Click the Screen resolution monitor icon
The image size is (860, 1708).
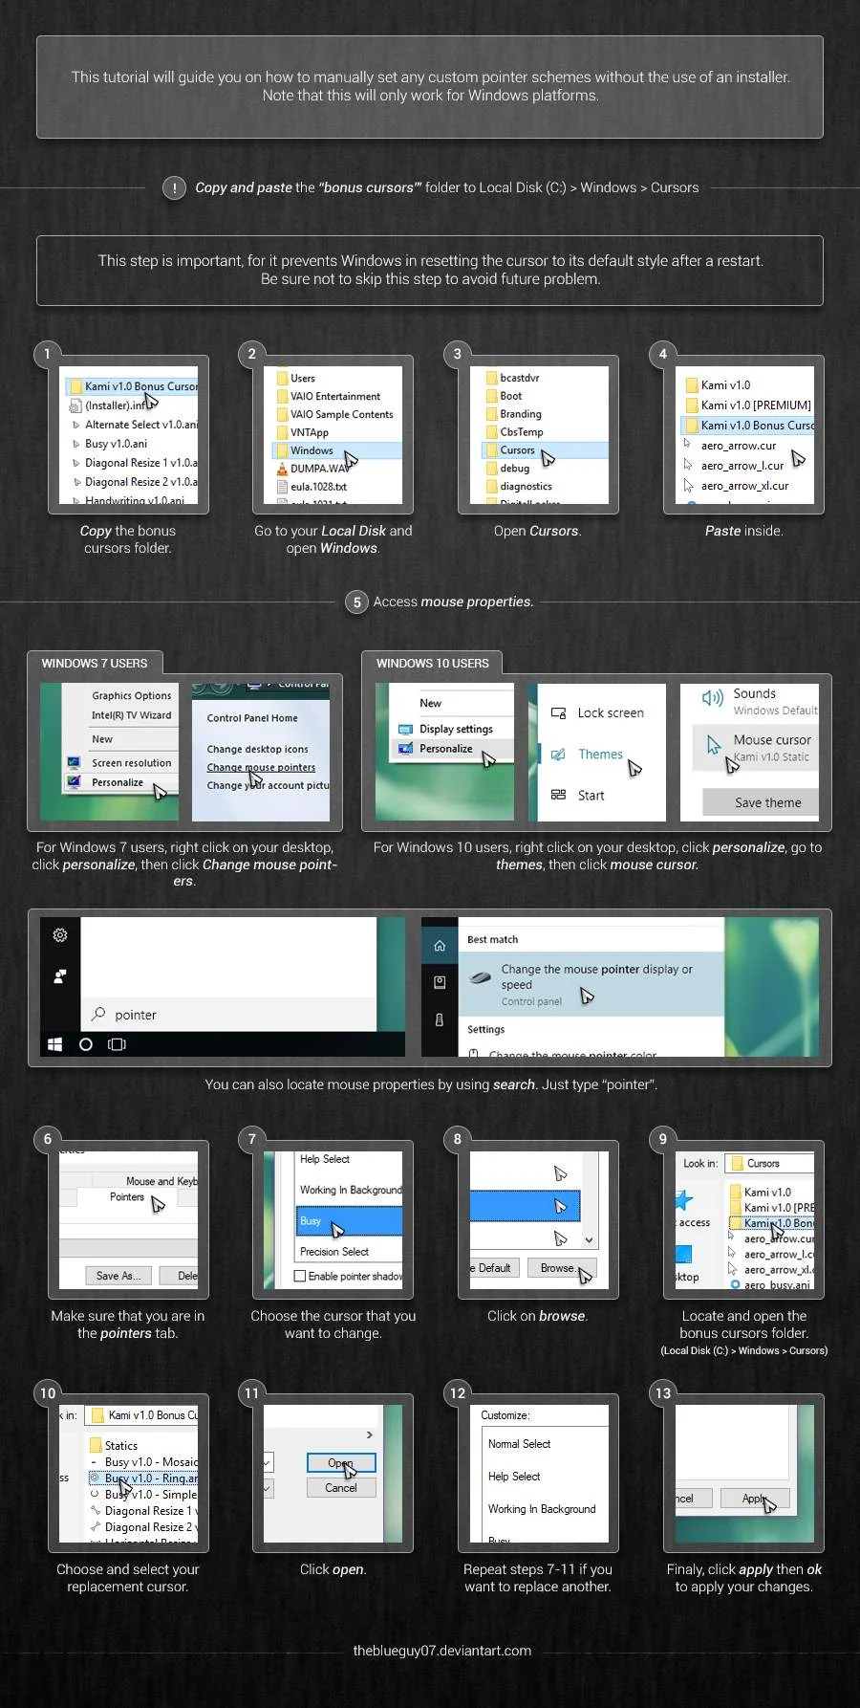(x=74, y=763)
